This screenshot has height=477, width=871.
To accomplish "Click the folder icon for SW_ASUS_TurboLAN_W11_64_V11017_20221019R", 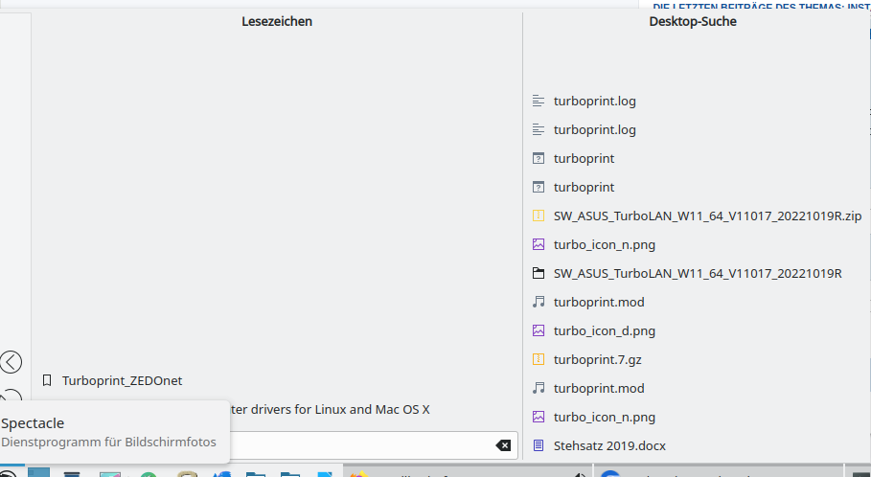I will [x=539, y=273].
